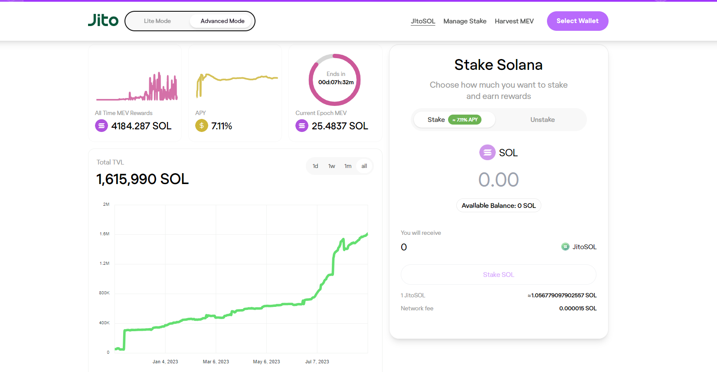The height and width of the screenshot is (372, 717).
Task: Click the APY line chart thumbnail
Action: (236, 86)
